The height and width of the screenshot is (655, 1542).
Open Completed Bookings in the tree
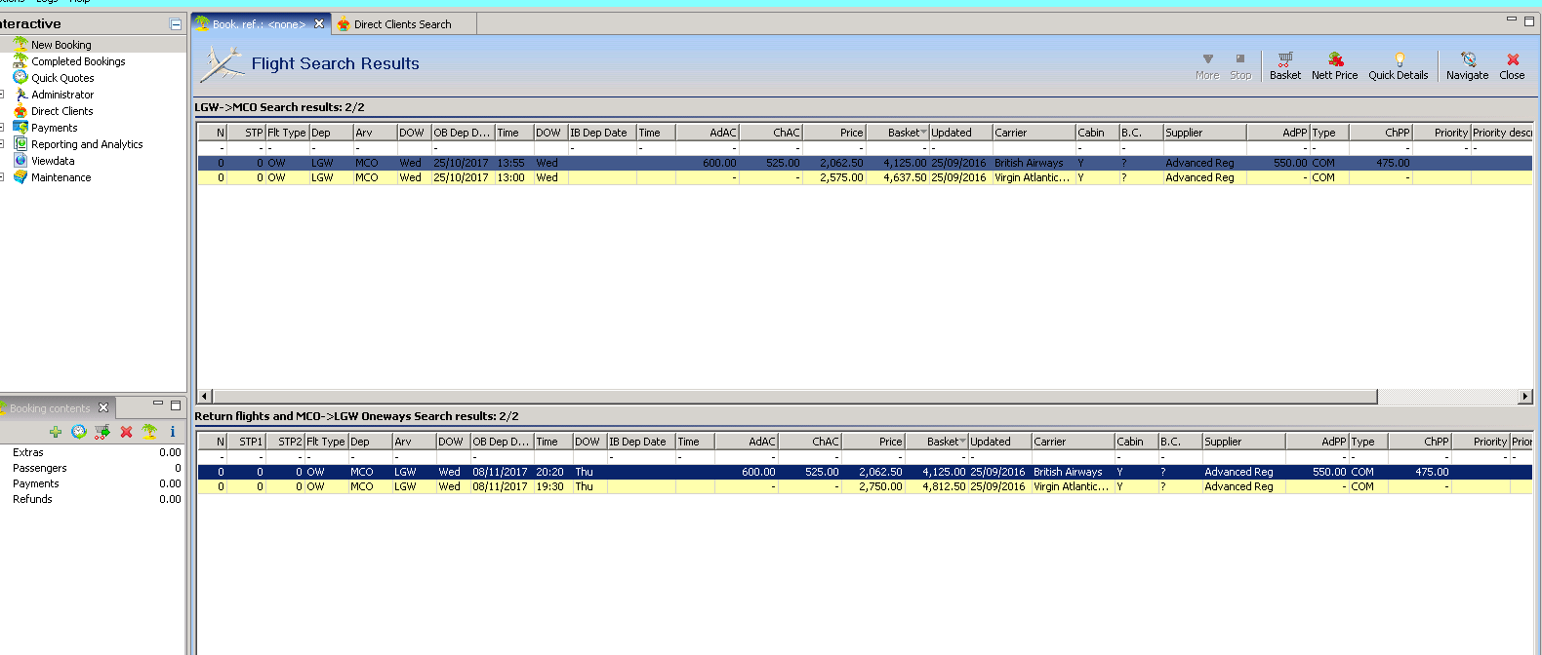[x=78, y=61]
